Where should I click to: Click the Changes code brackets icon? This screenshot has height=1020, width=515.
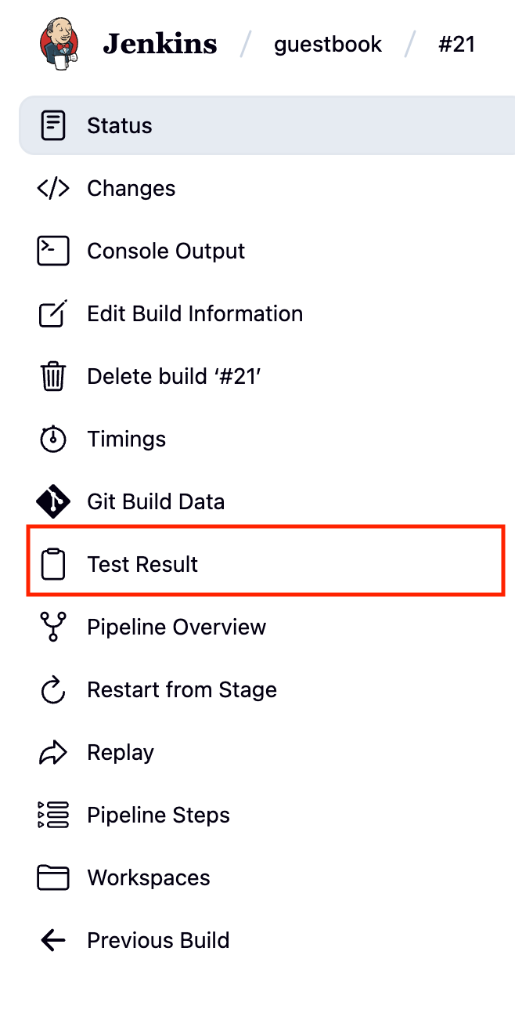pos(53,188)
